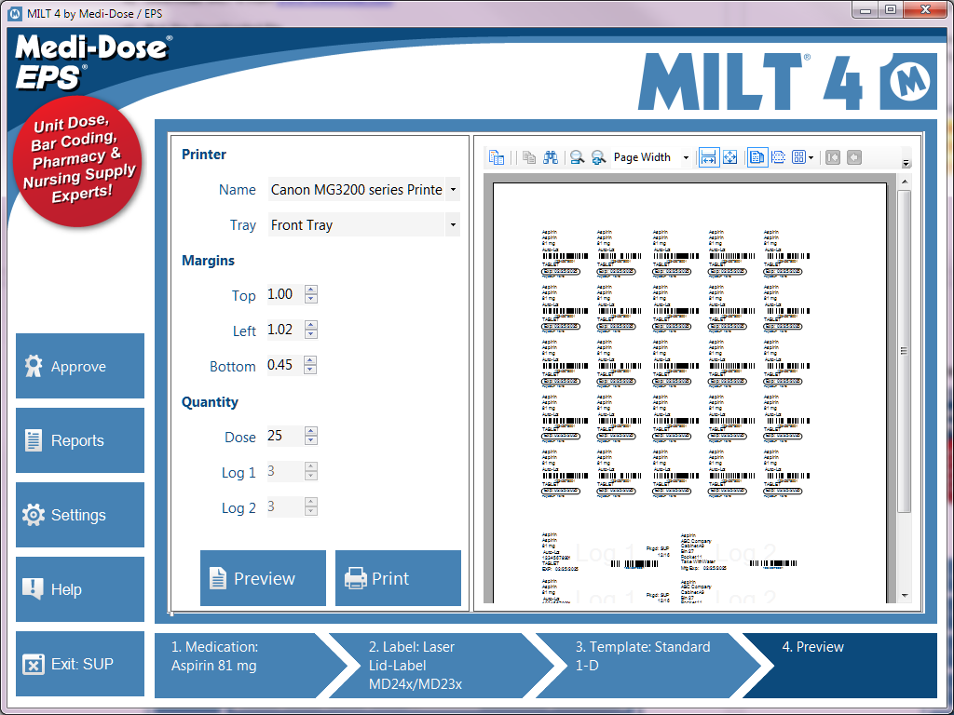Viewport: 954px width, 715px height.
Task: Open Settings from the sidebar
Action: tap(80, 515)
